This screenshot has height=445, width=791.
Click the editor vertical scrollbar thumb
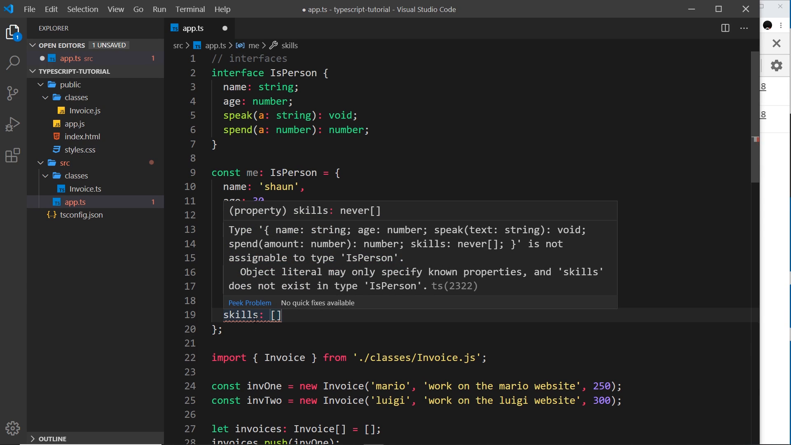[x=755, y=117]
